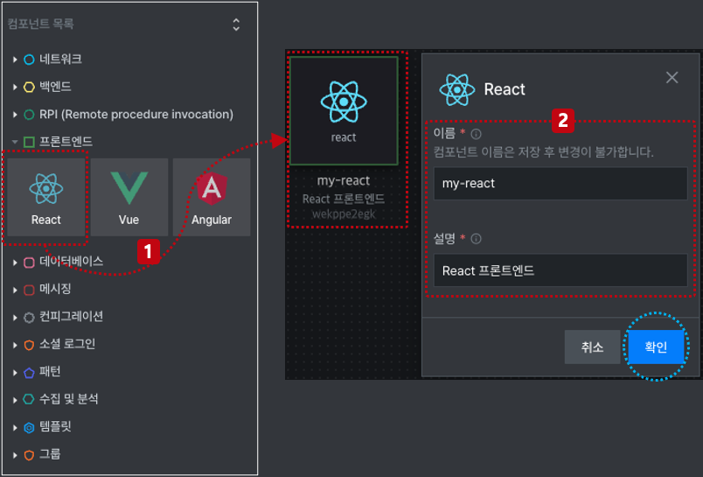703x477 pixels.
Task: Close the React dialog
Action: click(672, 78)
